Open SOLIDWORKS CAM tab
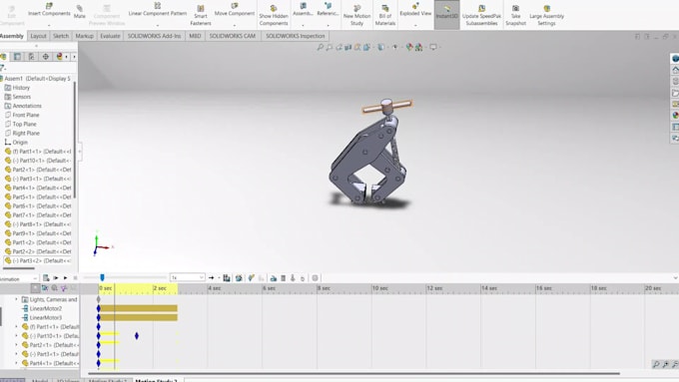This screenshot has width=679, height=382. (x=232, y=36)
